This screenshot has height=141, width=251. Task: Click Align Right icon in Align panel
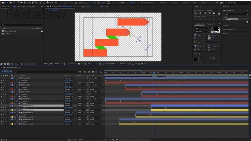[x=205, y=14]
